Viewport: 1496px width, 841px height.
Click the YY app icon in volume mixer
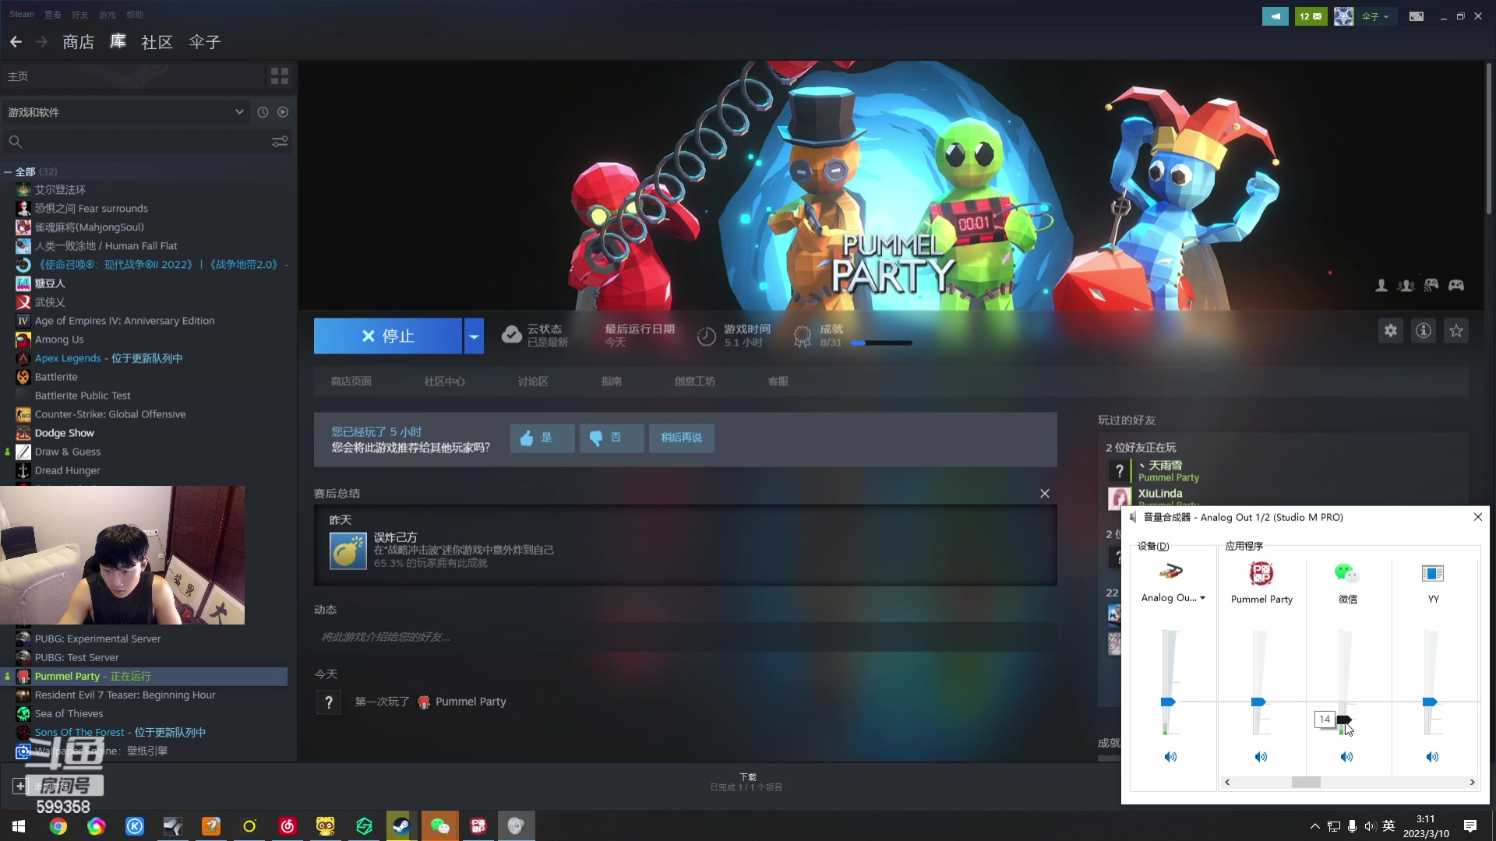pyautogui.click(x=1433, y=574)
